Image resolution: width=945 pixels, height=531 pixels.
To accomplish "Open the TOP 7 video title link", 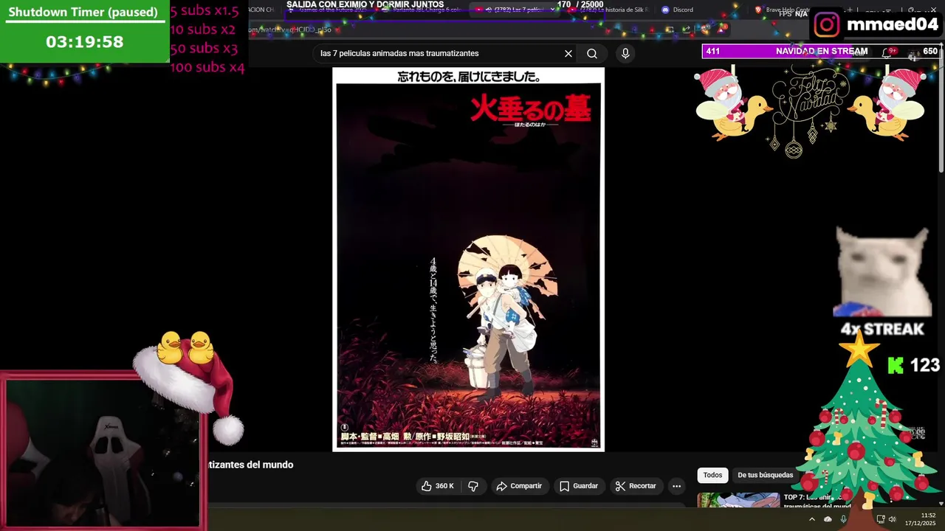I will click(x=817, y=502).
